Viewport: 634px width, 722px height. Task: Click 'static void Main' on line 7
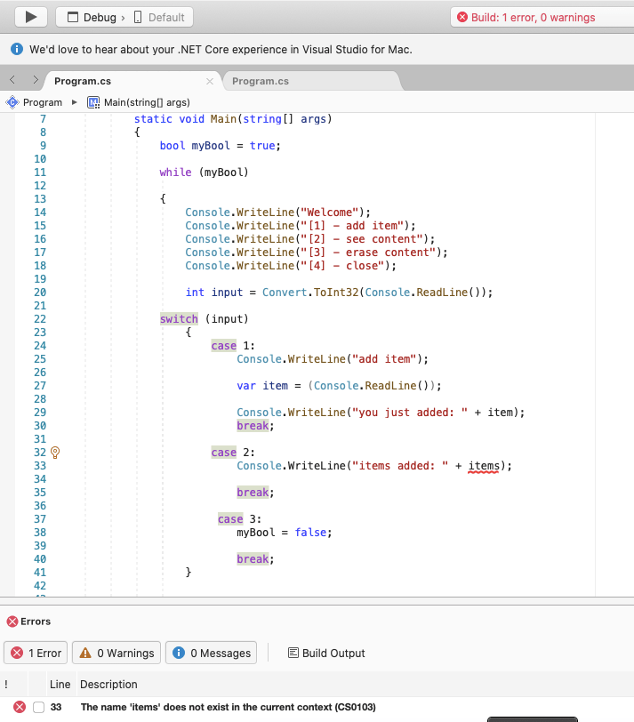pyautogui.click(x=185, y=119)
